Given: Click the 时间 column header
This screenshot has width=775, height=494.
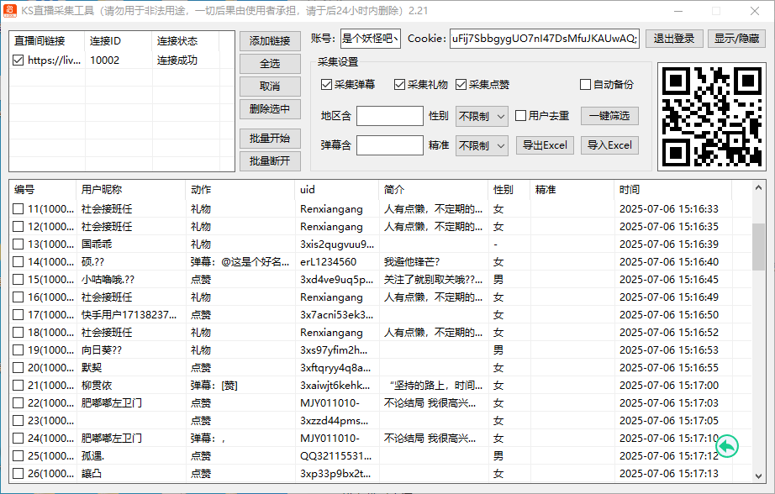Looking at the screenshot, I should (x=630, y=190).
